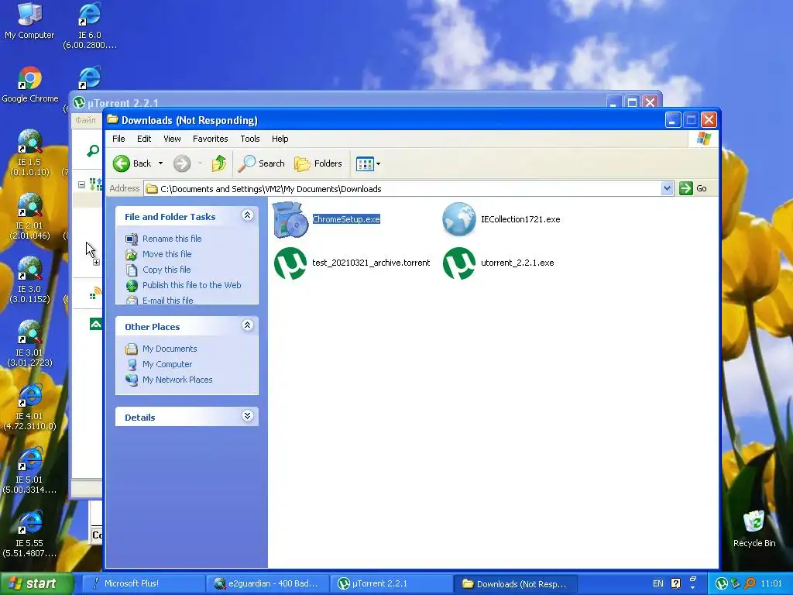Open IE 2.01 desktop shortcut

pyautogui.click(x=30, y=216)
